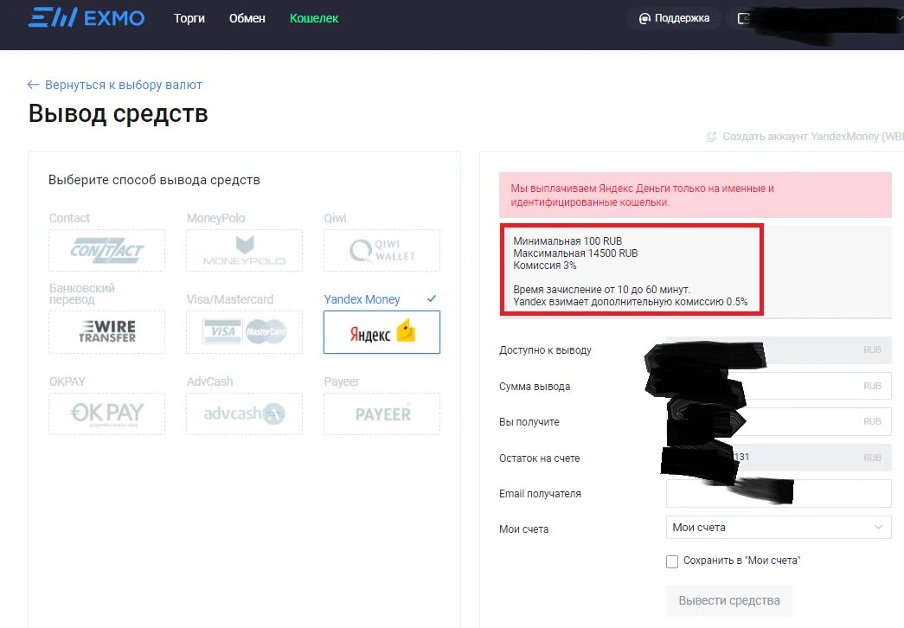Open Поддержка support button
The width and height of the screenshot is (904, 628).
pyautogui.click(x=674, y=18)
